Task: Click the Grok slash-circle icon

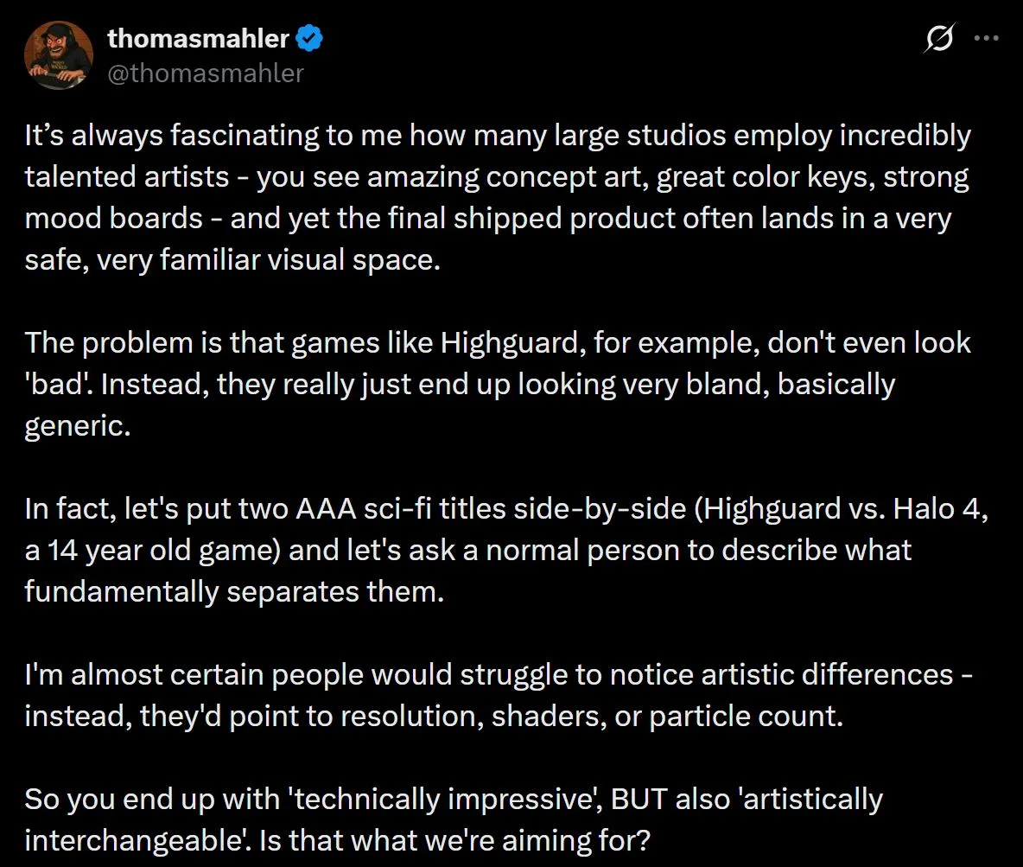Action: tap(938, 39)
